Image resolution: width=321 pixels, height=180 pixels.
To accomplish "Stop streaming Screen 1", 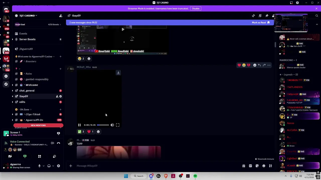I will (58, 133).
